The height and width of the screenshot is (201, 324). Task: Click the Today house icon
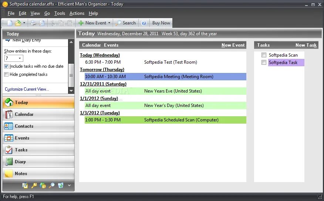point(9,103)
